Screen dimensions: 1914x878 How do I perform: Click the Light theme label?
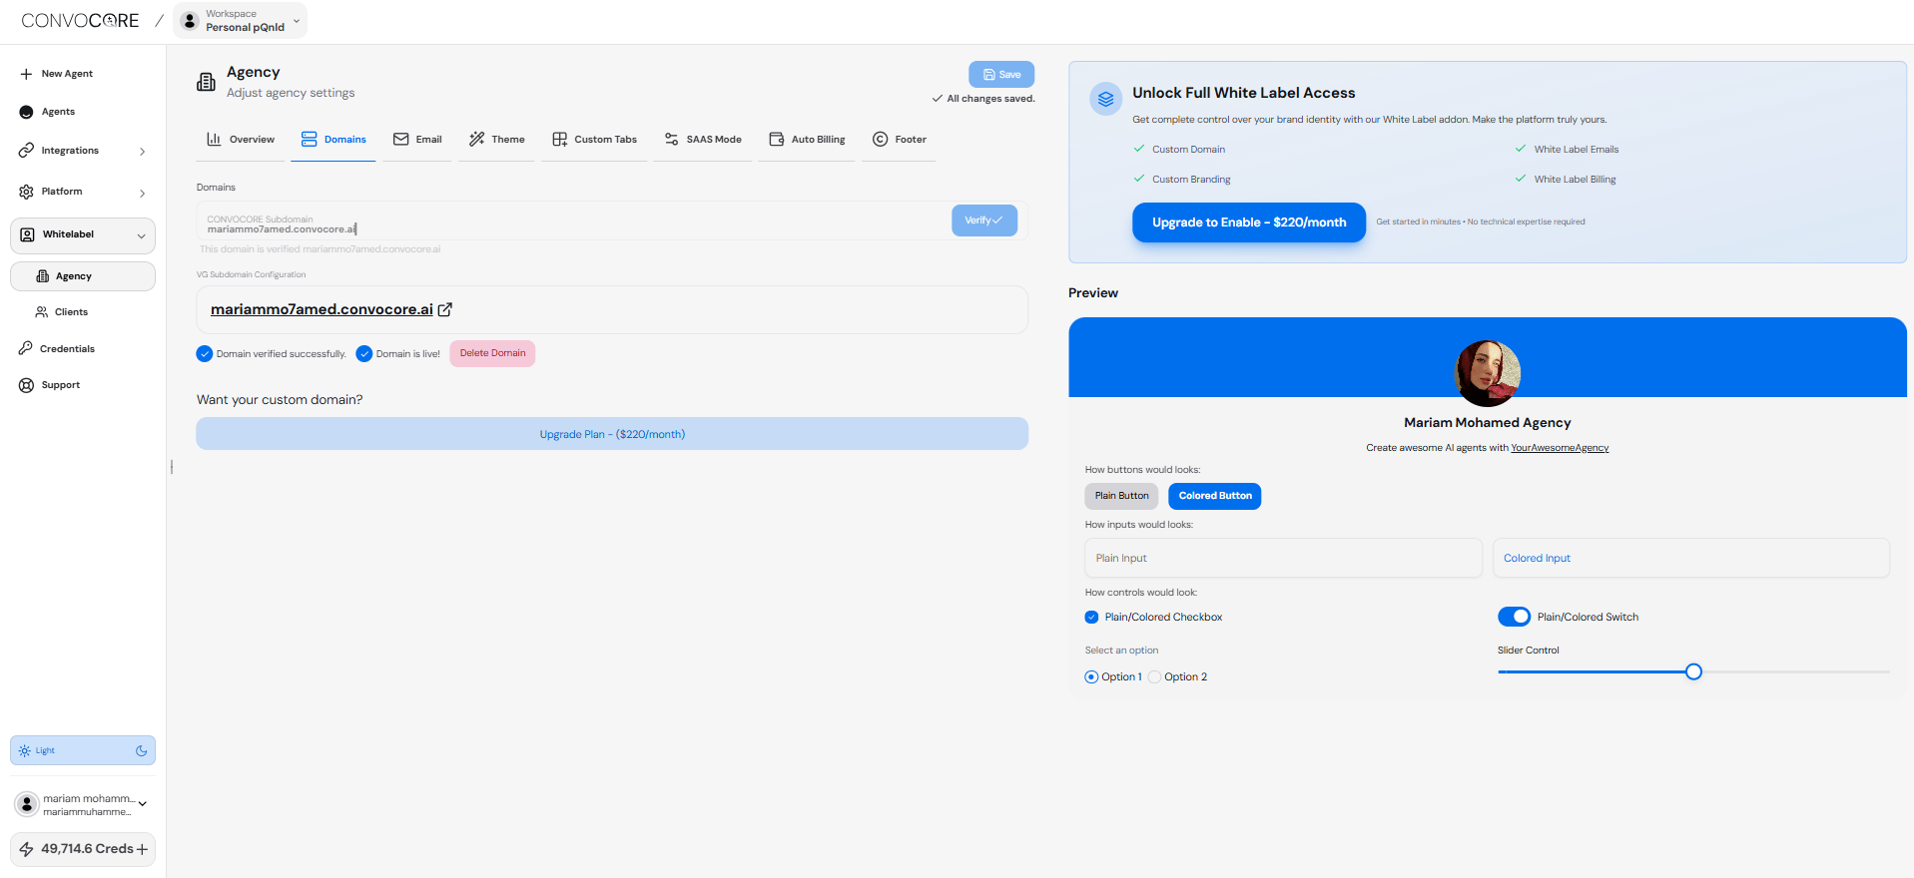pos(45,750)
